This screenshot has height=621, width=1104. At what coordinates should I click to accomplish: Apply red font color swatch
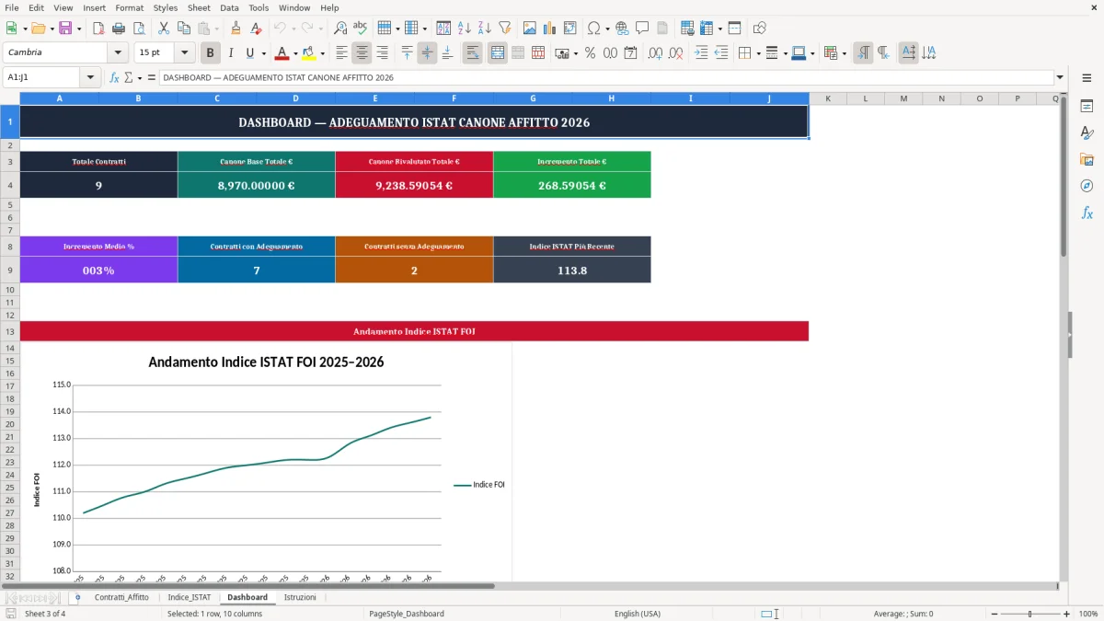[282, 53]
